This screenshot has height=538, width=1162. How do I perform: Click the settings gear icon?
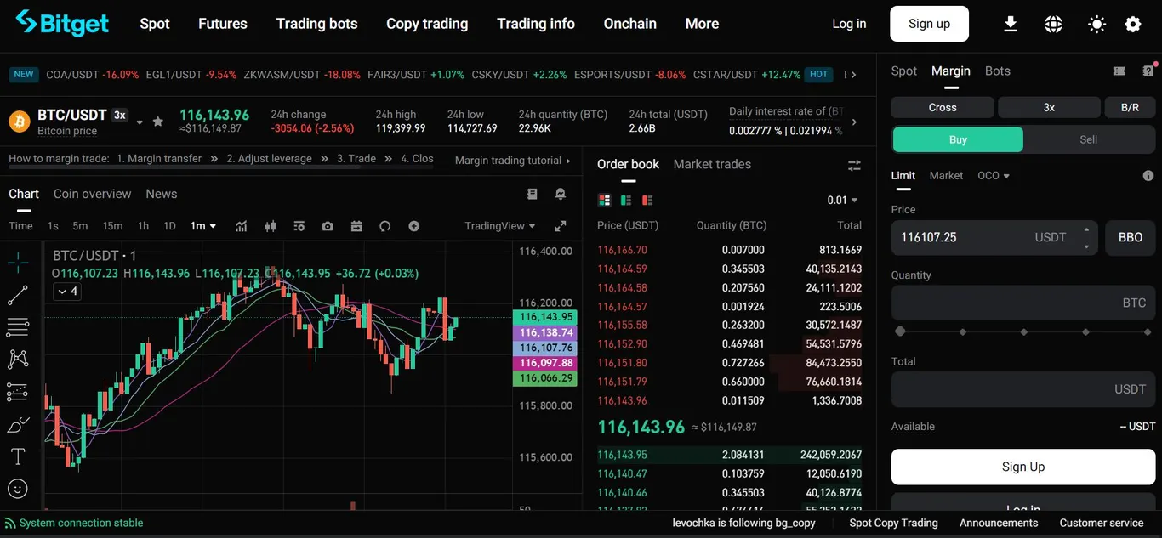[x=1133, y=24]
